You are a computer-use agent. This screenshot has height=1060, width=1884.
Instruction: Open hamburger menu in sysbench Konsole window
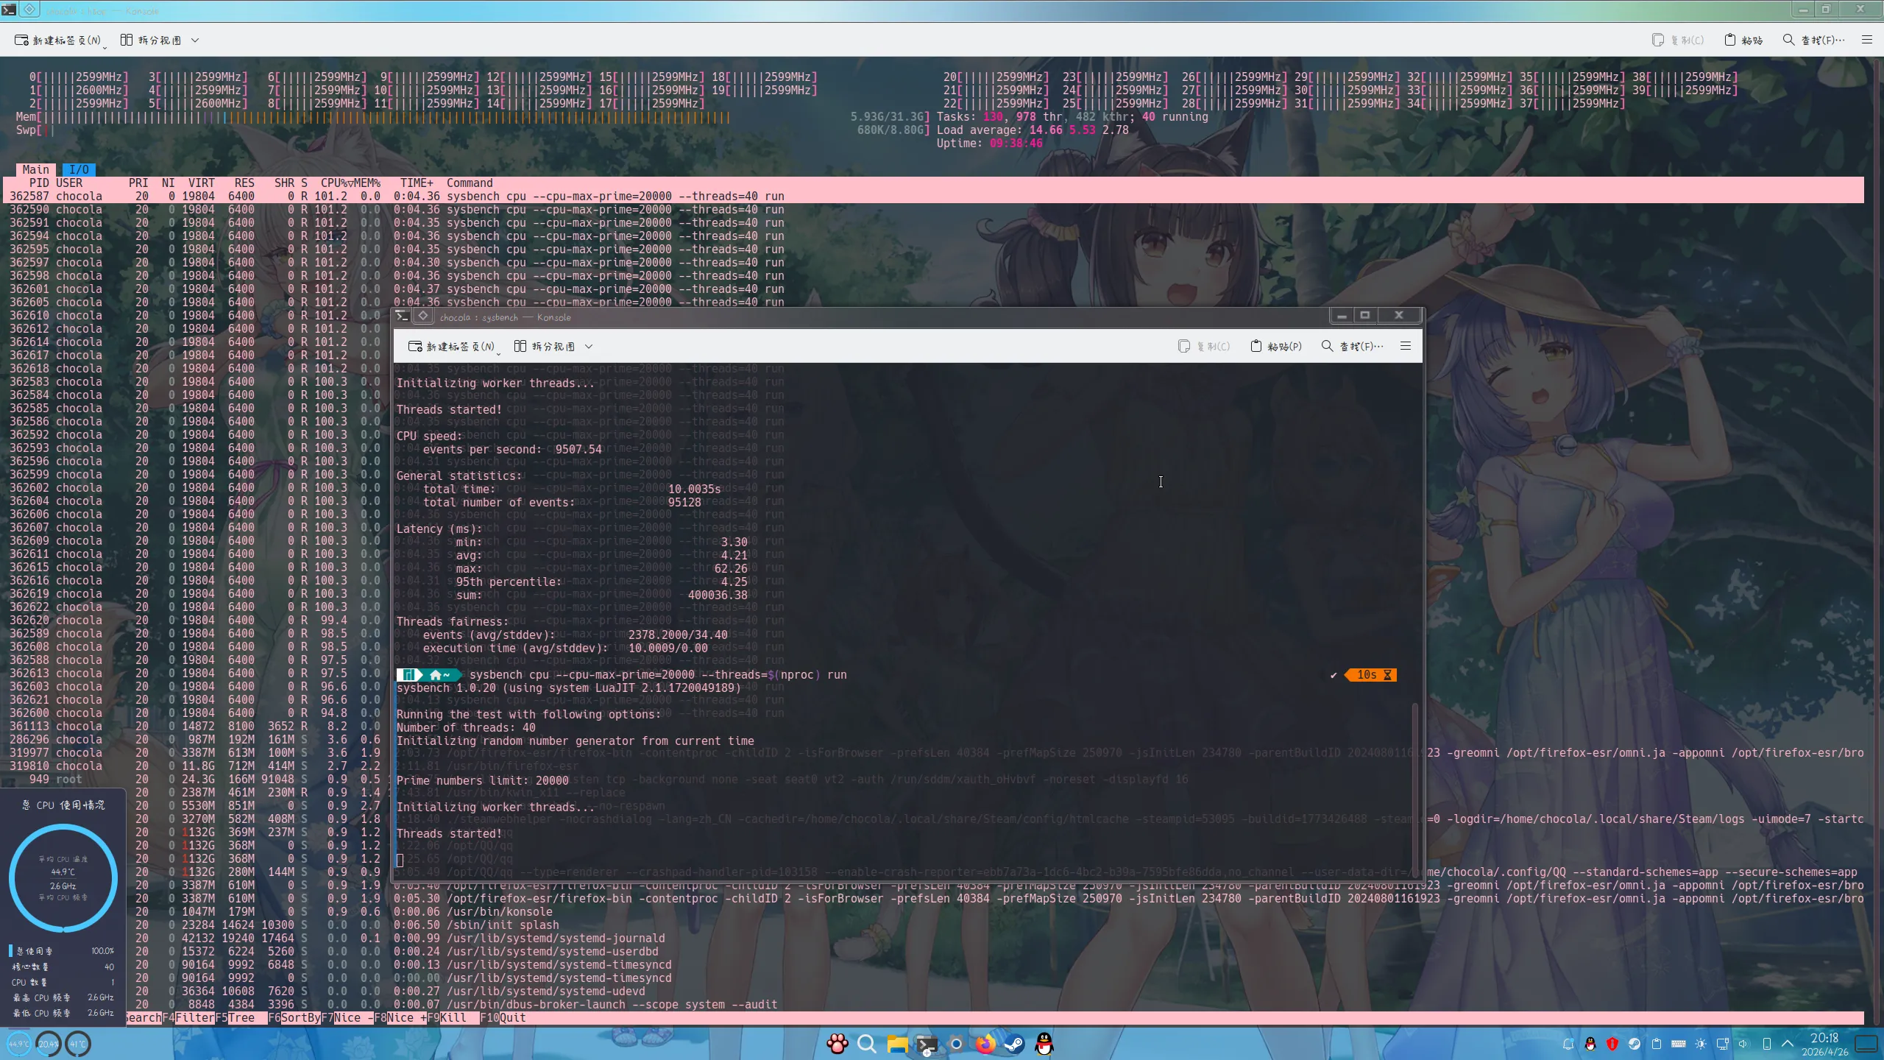click(x=1406, y=346)
